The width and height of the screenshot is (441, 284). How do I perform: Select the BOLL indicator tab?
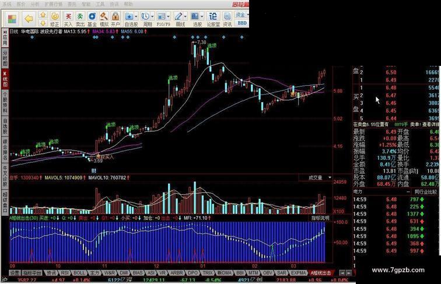pyautogui.click(x=79, y=273)
